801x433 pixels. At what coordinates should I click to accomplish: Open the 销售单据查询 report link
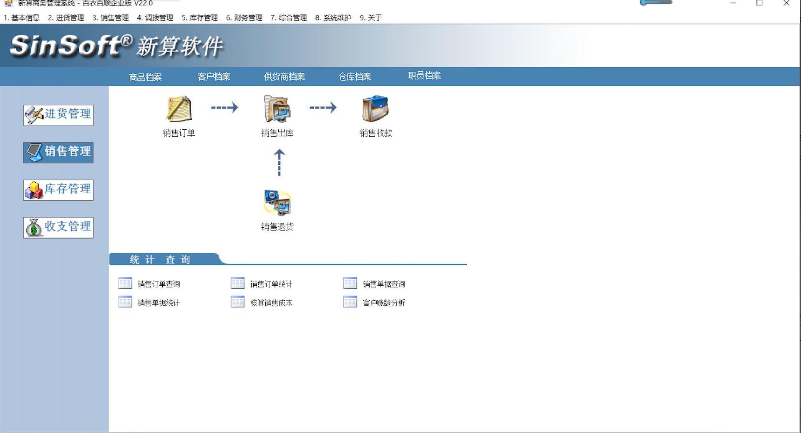384,284
